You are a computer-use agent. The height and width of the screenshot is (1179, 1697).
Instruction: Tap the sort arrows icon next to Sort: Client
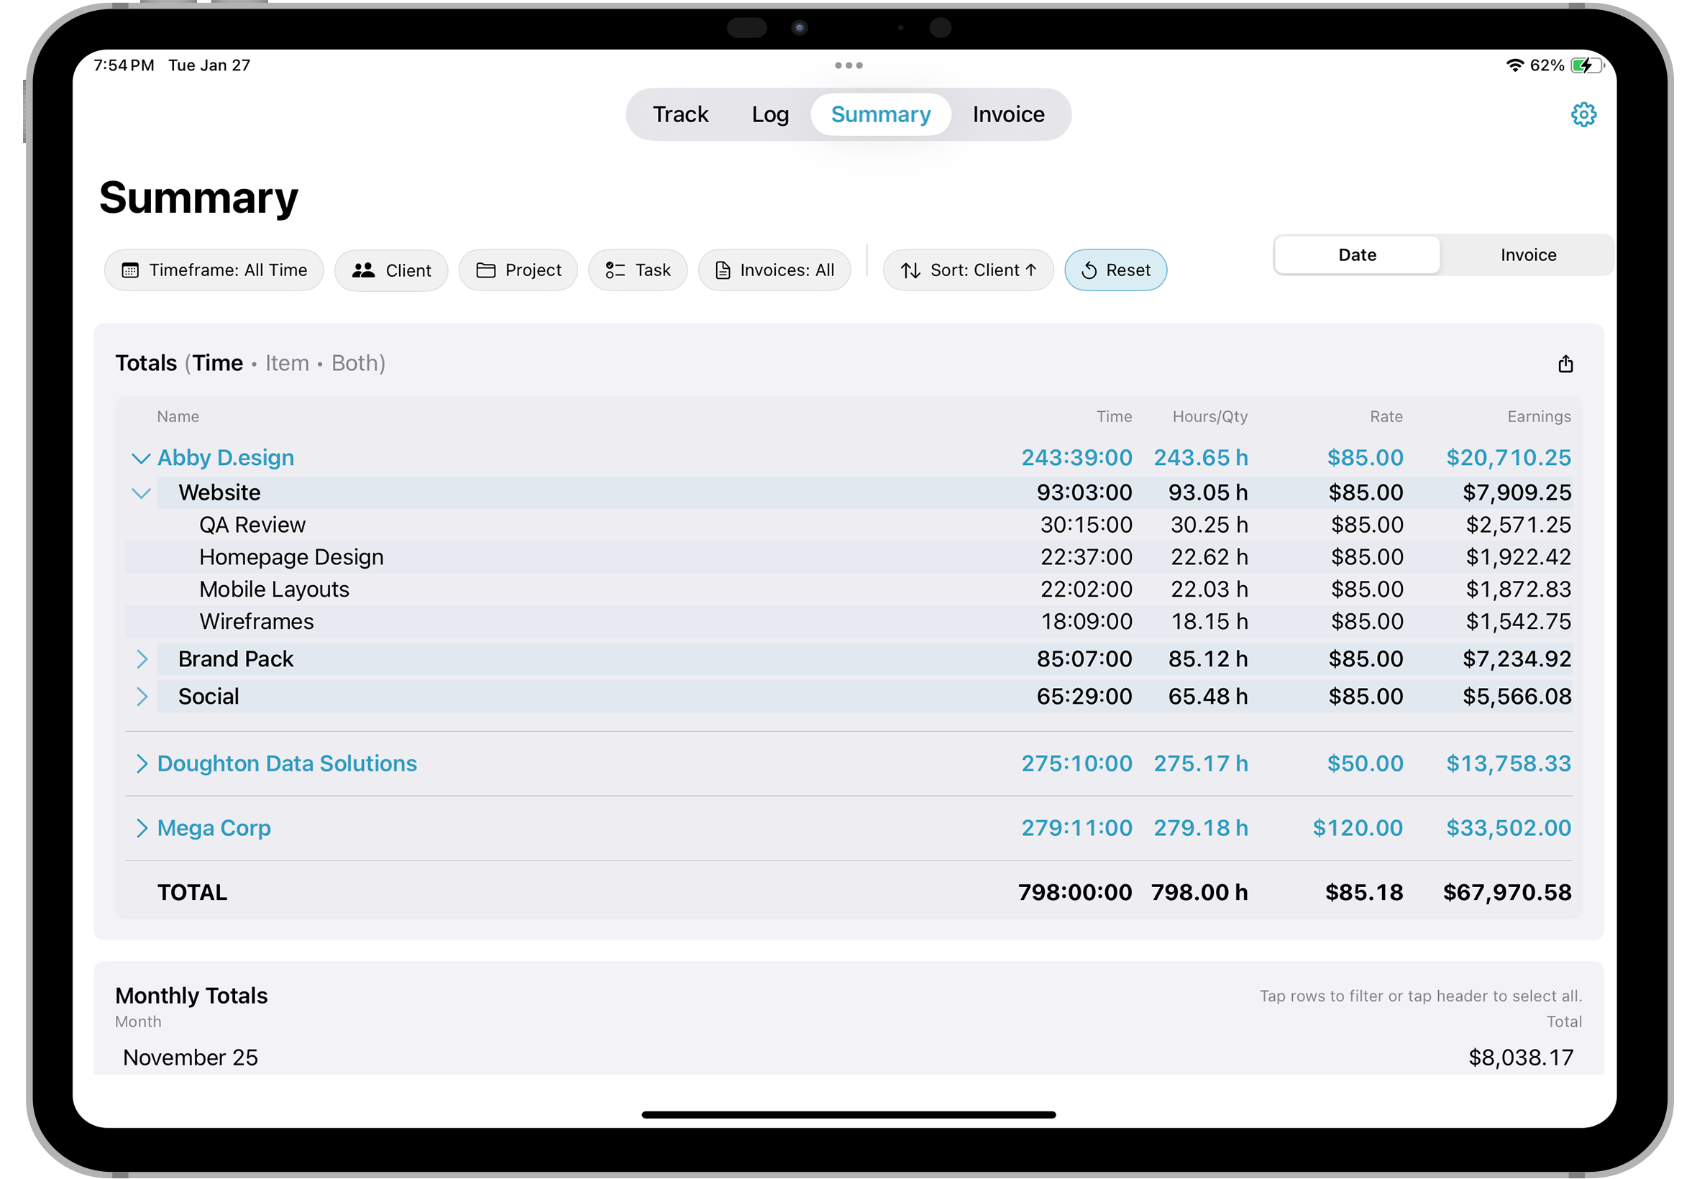pos(910,270)
